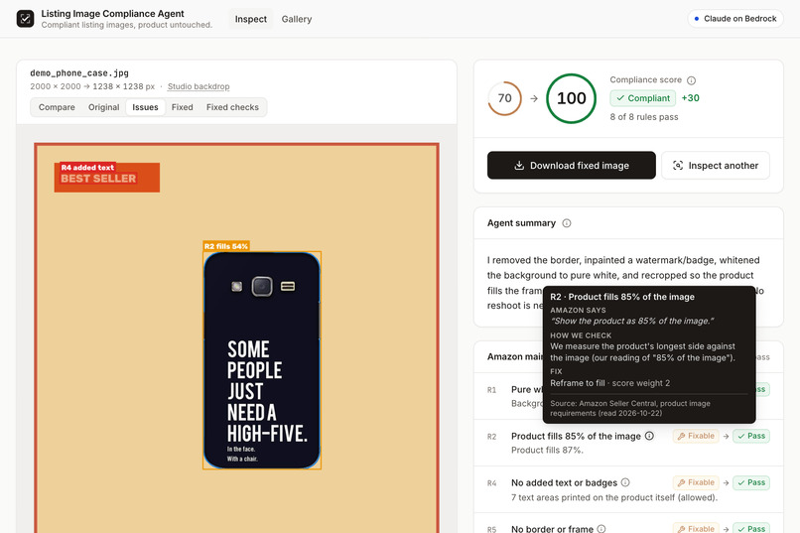Image resolution: width=800 pixels, height=533 pixels.
Task: Open the Studio backdrop link
Action: (x=199, y=86)
